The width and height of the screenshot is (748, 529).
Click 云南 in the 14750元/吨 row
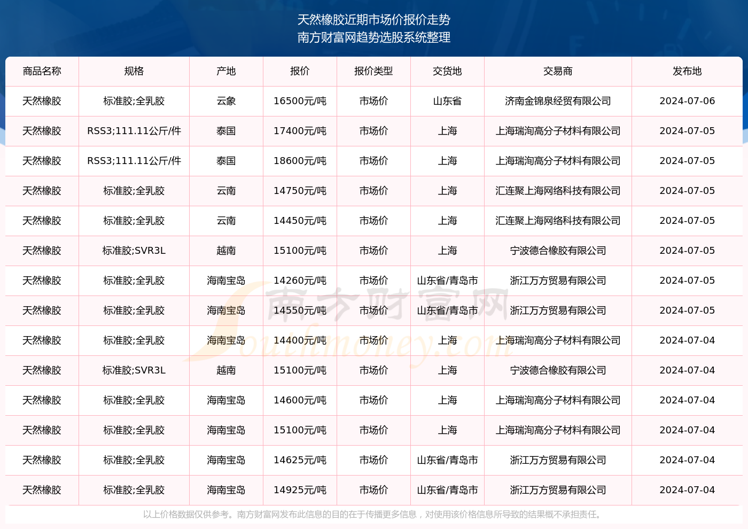click(x=227, y=191)
